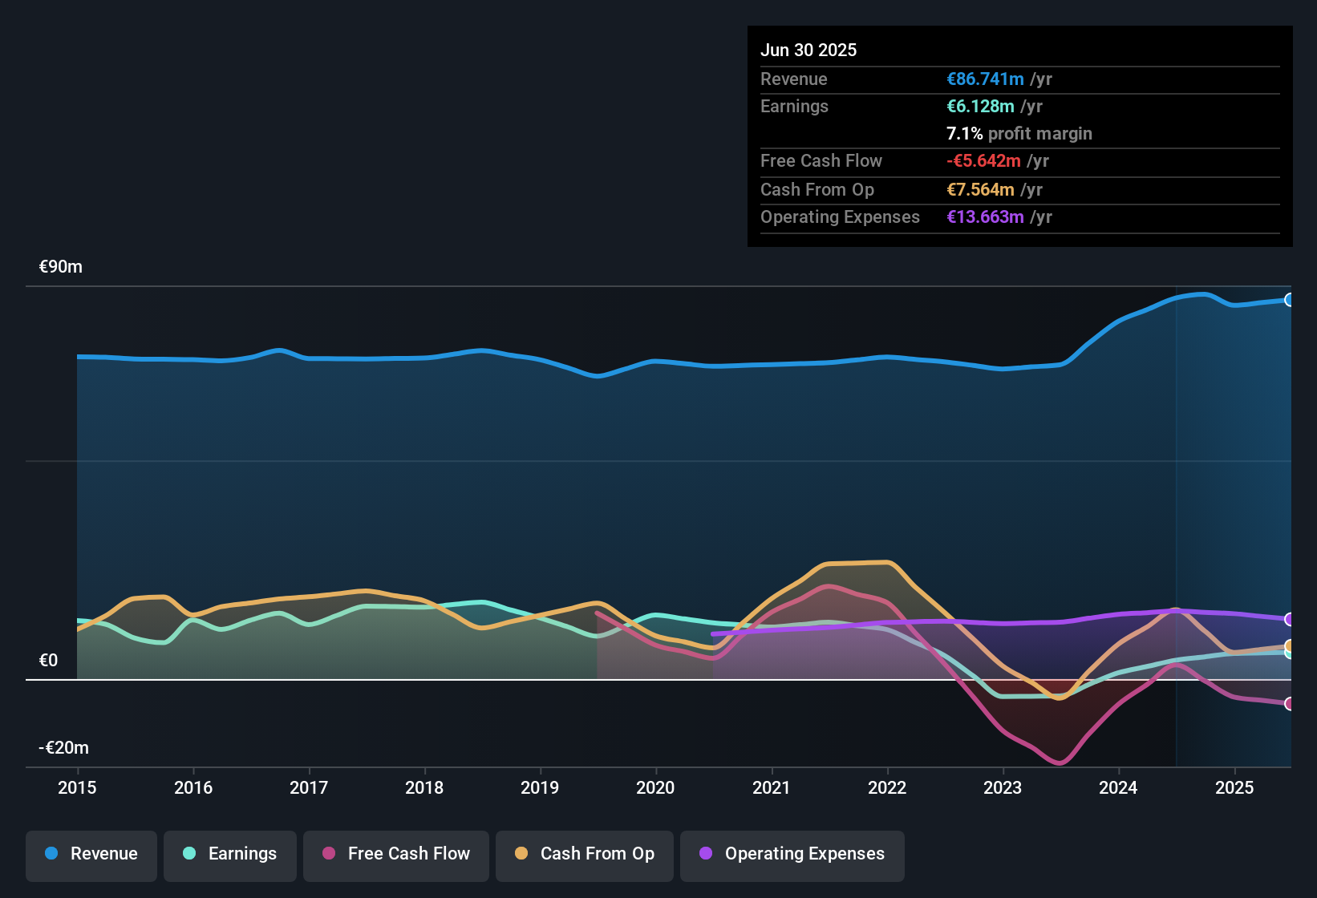Select the teal Earnings legend dot

[189, 854]
